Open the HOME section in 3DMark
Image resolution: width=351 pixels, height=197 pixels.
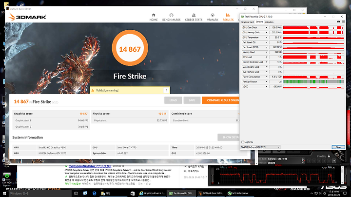pyautogui.click(x=154, y=17)
